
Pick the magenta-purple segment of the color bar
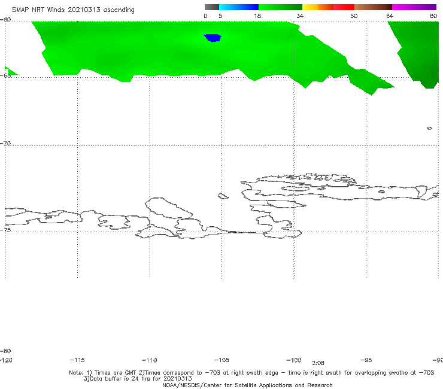[414, 7]
